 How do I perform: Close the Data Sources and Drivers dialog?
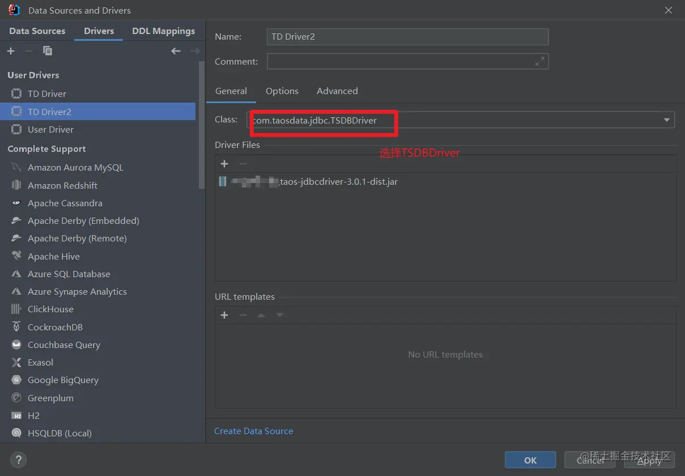669,10
